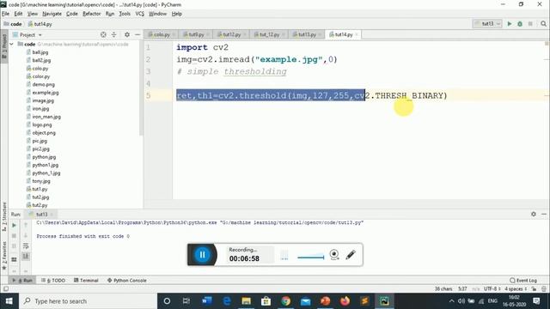
Task: Open the File menu
Action: (6, 14)
